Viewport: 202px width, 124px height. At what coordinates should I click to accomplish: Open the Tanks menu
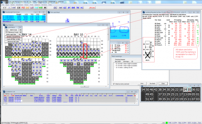12,5
